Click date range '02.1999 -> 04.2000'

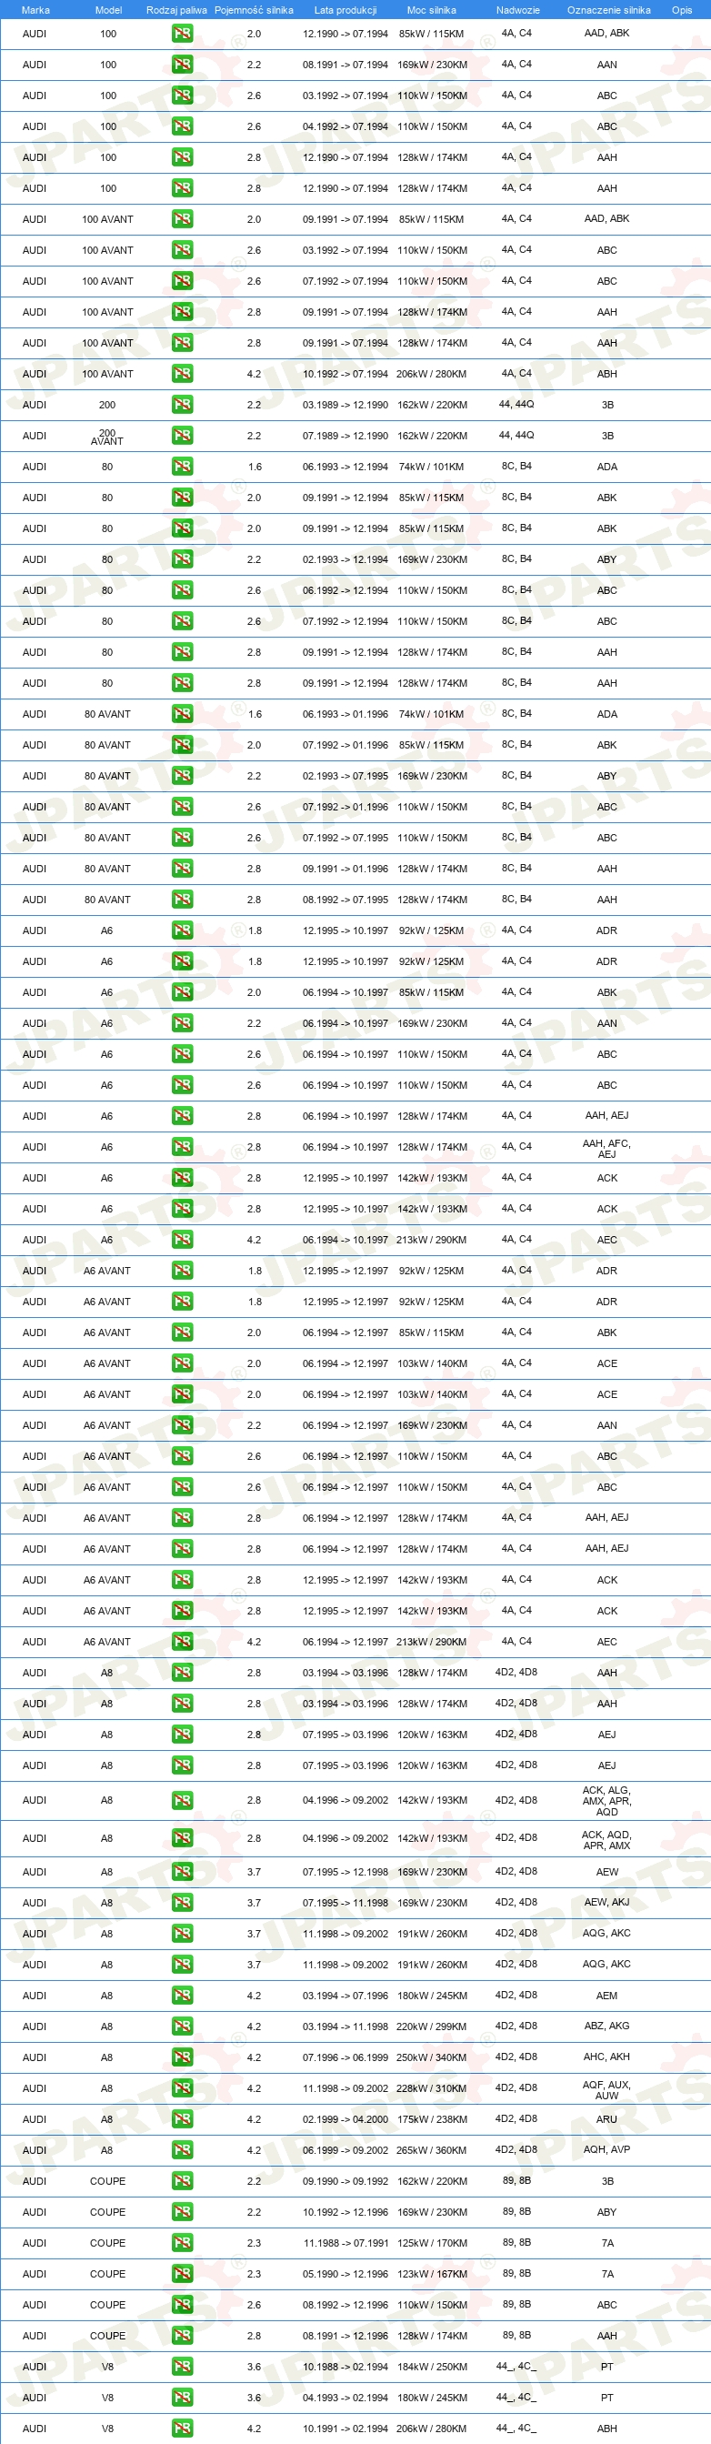[345, 2118]
